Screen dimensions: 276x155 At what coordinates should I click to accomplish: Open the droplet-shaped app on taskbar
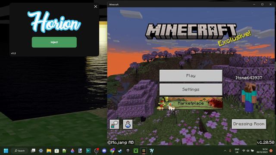[72, 151]
